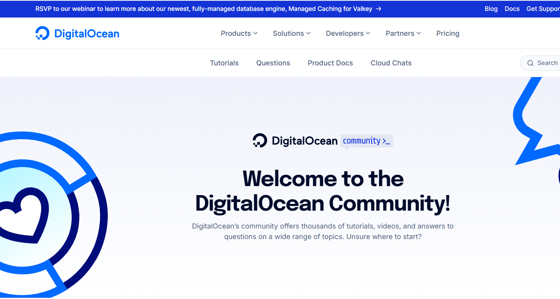560x299 pixels.
Task: Open the Questions section
Action: pyautogui.click(x=273, y=63)
